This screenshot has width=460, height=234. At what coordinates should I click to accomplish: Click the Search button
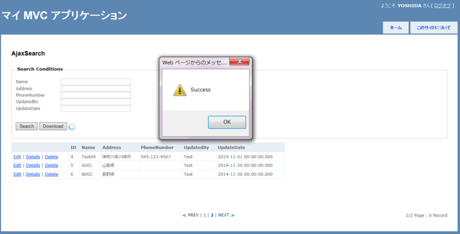pos(26,126)
